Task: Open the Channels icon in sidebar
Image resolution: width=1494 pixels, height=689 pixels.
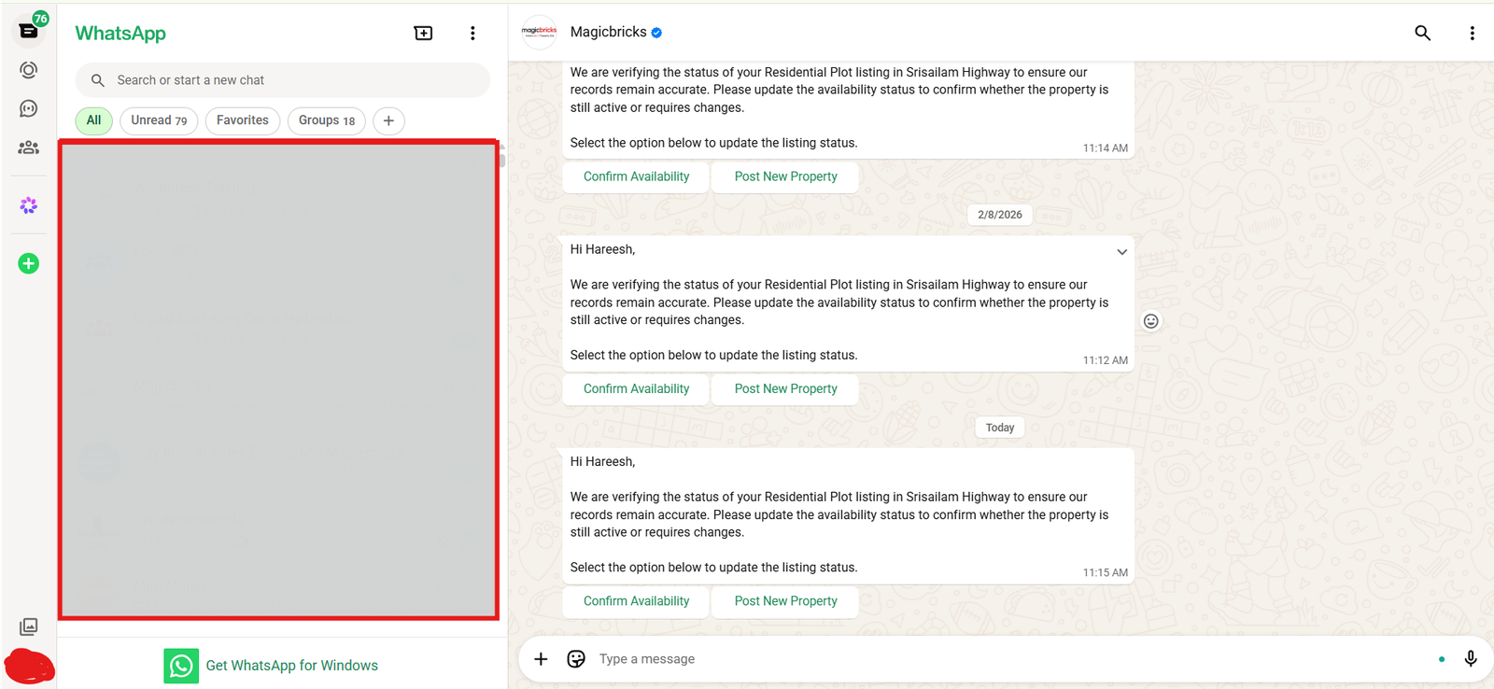Action: [29, 108]
